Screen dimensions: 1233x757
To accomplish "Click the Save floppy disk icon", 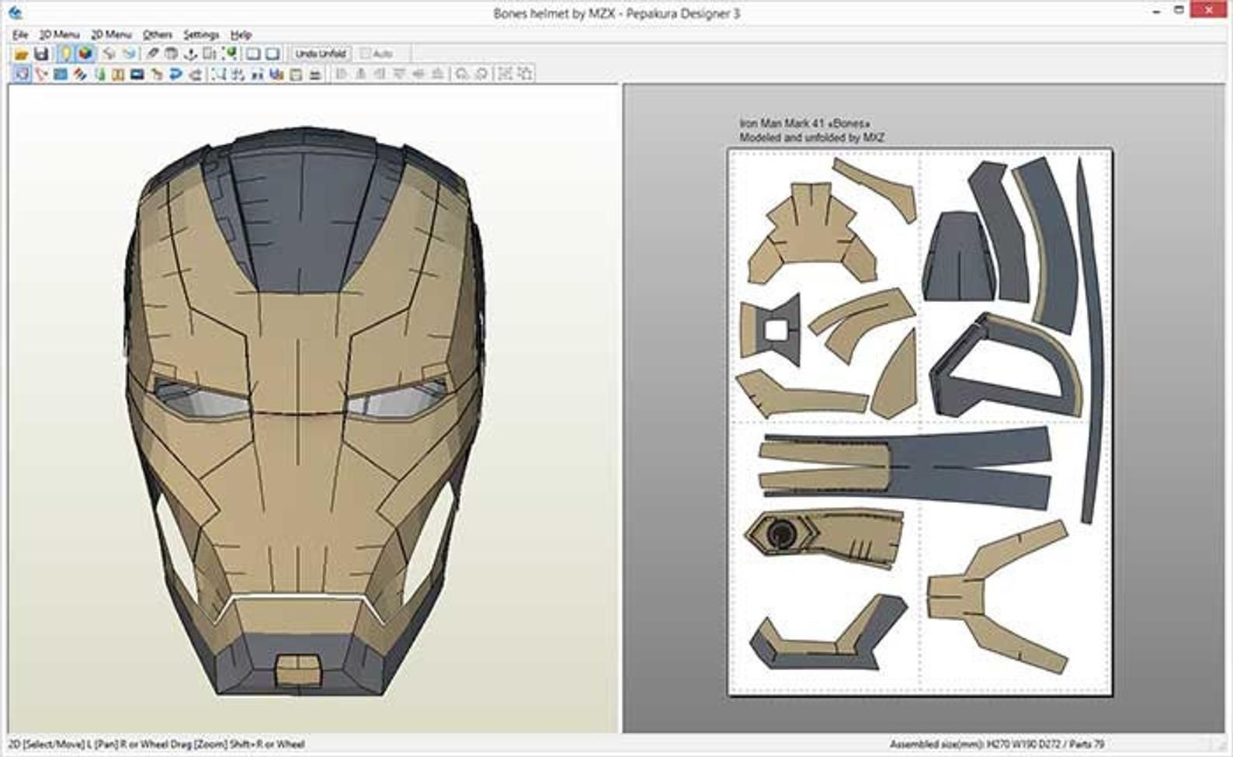I will click(x=41, y=54).
